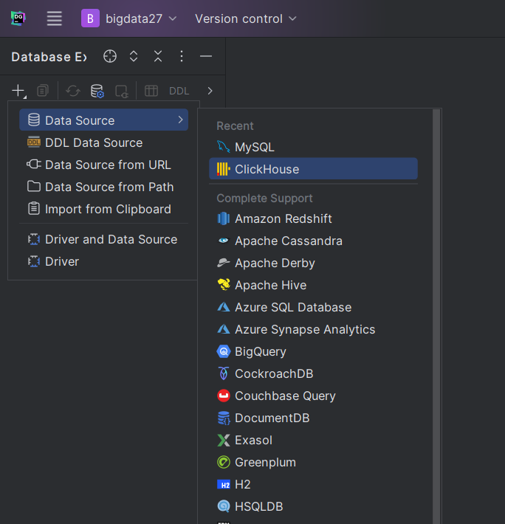Choose Import from Clipboard option
Image resolution: width=505 pixels, height=524 pixels.
tap(108, 209)
